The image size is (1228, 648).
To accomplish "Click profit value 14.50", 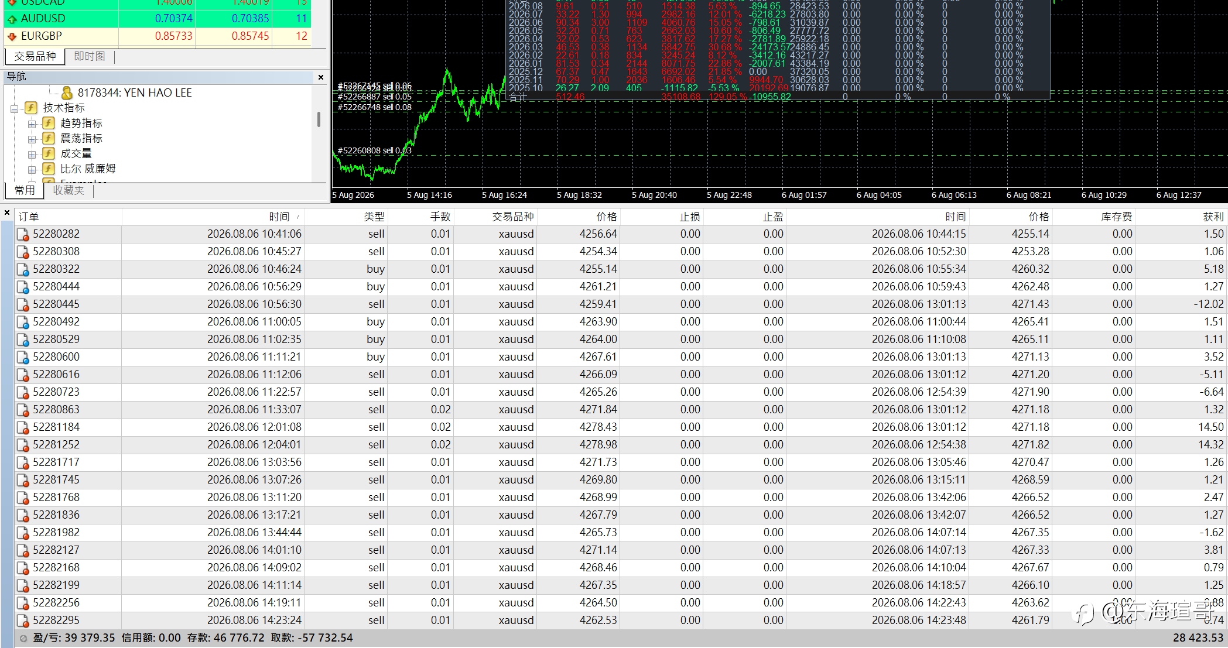I will click(1211, 427).
